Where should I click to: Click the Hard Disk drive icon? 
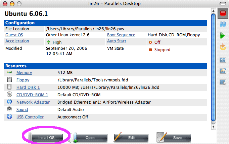pyautogui.click(x=9, y=87)
